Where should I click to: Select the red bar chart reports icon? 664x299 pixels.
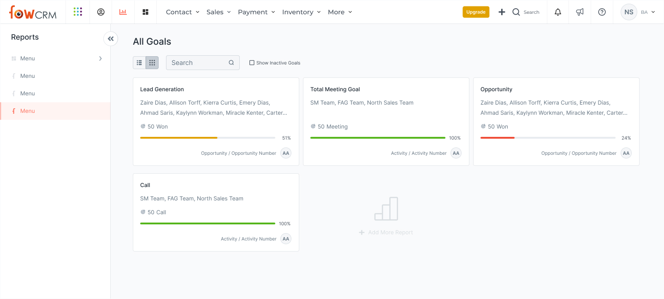point(123,12)
